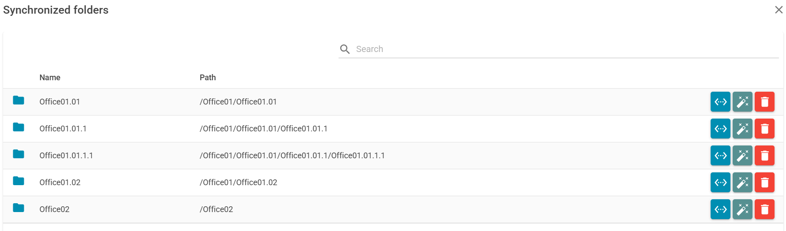Delete the Office01.01.1 synchronized folder
786x231 pixels.
pyautogui.click(x=764, y=129)
